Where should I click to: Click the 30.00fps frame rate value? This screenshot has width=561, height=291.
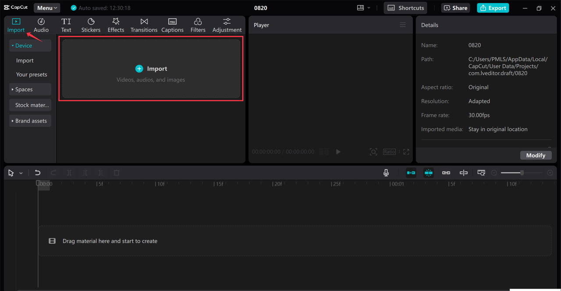[x=479, y=115]
